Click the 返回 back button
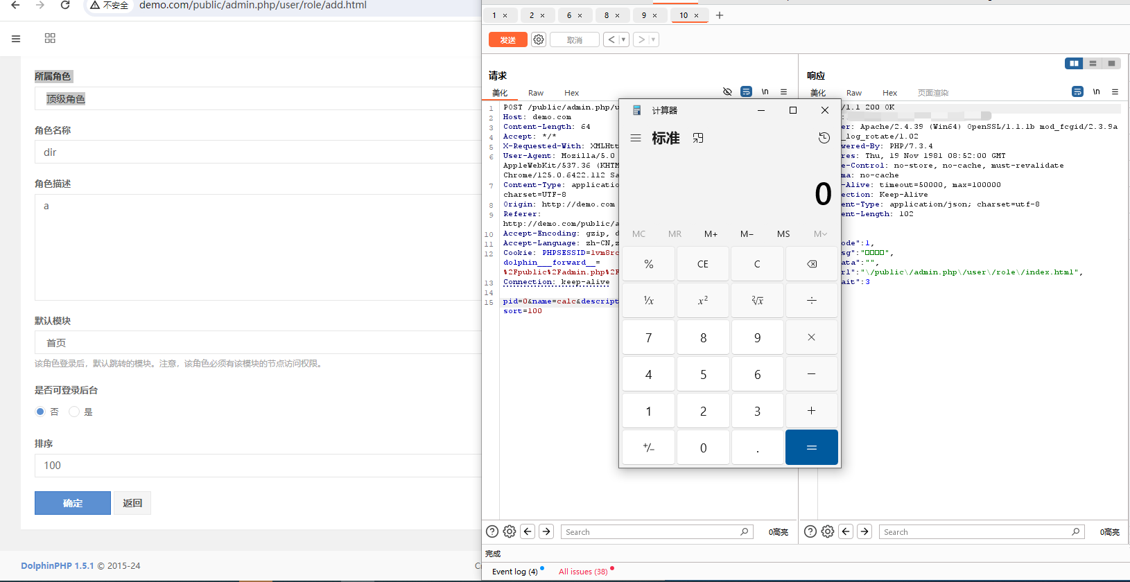 (x=132, y=503)
